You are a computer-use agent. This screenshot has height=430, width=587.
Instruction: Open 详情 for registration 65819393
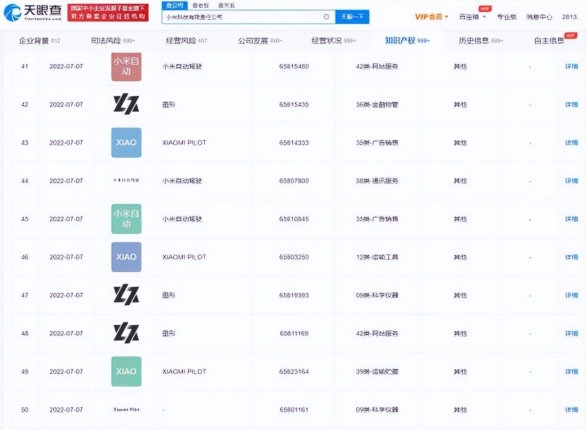tap(571, 295)
